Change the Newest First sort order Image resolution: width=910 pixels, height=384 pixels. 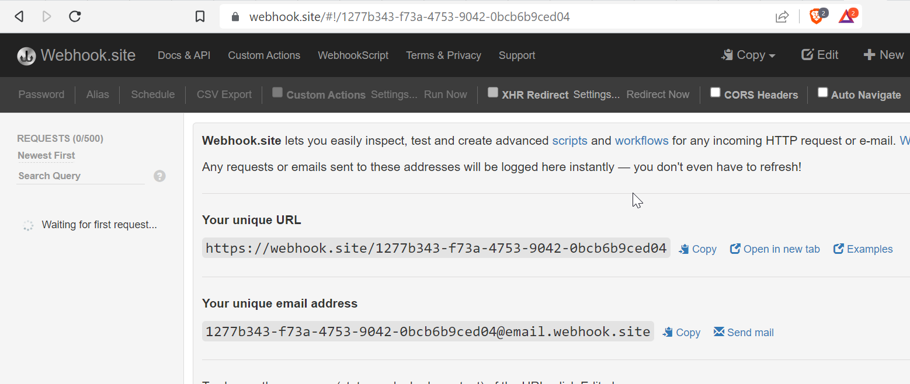tap(46, 155)
